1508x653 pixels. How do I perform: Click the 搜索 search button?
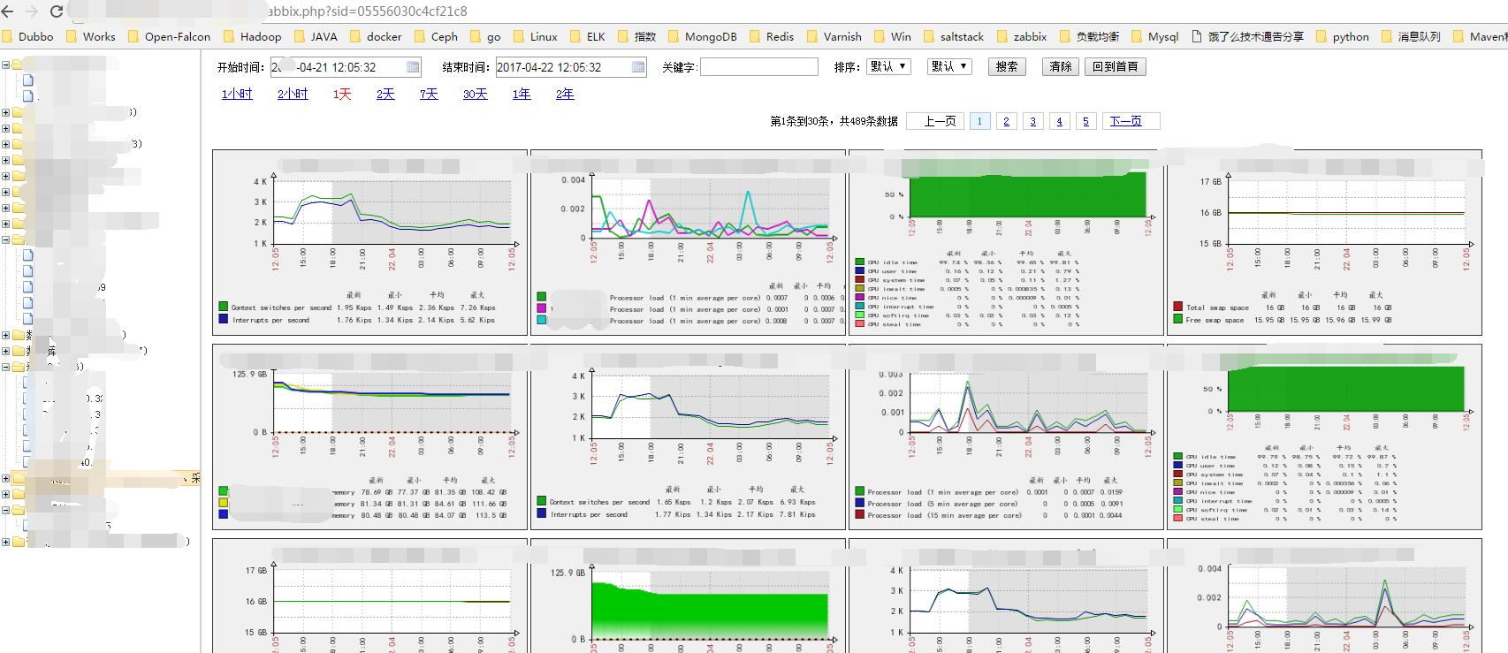1007,66
